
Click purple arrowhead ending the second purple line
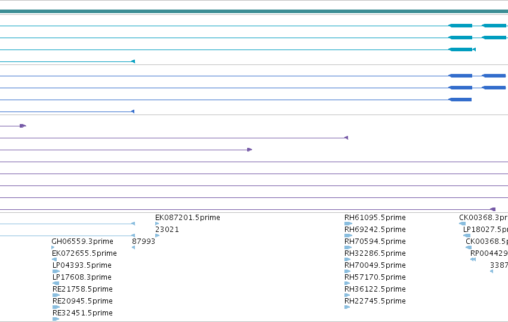click(346, 138)
